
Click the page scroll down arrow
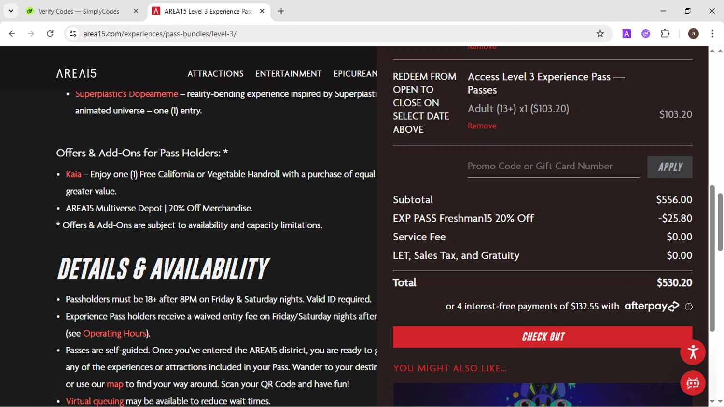(720, 401)
